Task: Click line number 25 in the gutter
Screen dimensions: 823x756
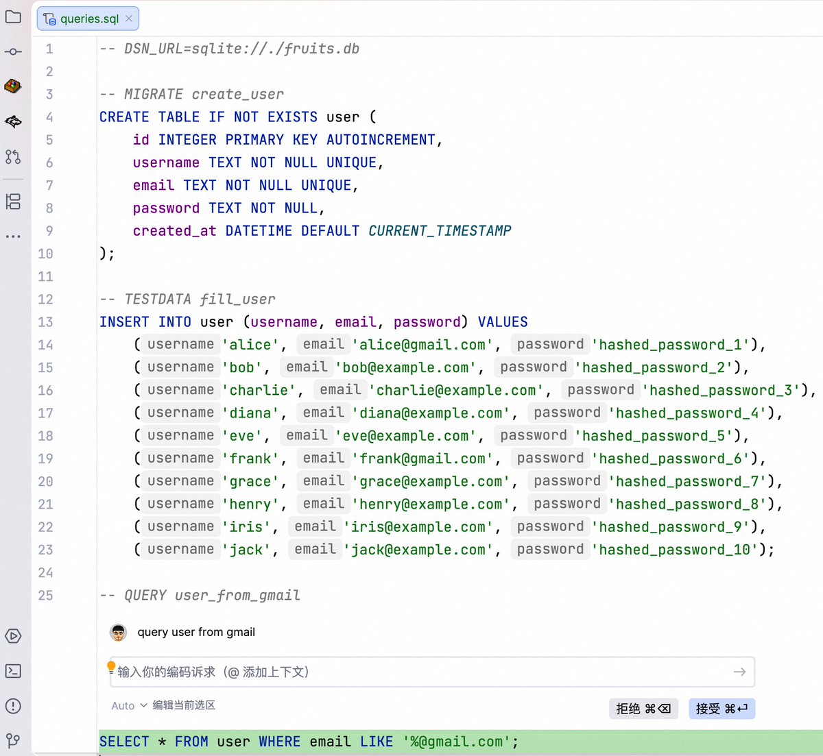Action: [x=45, y=595]
